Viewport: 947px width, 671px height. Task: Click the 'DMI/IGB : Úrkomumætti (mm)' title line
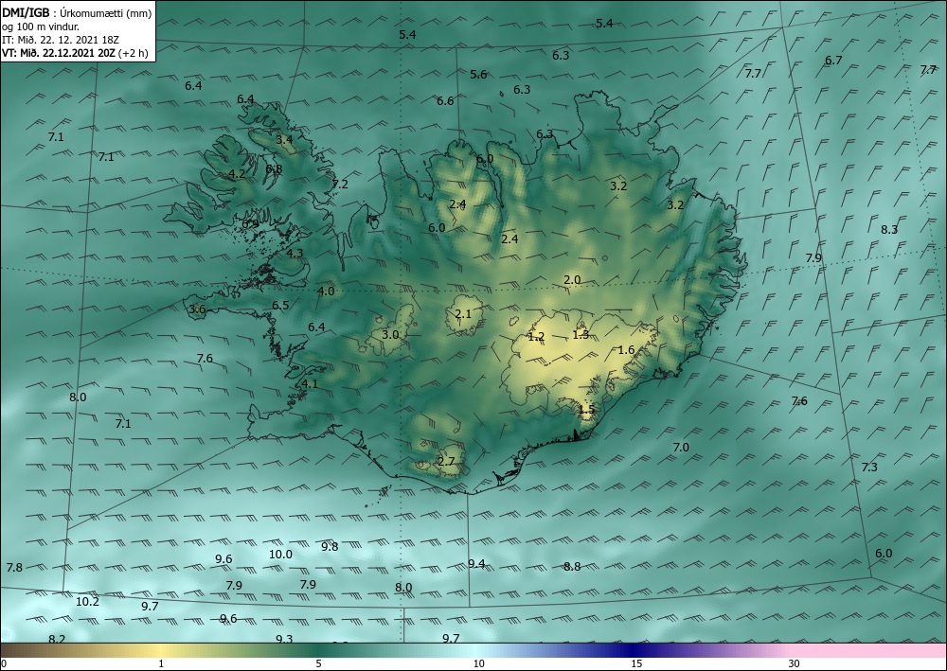(78, 13)
